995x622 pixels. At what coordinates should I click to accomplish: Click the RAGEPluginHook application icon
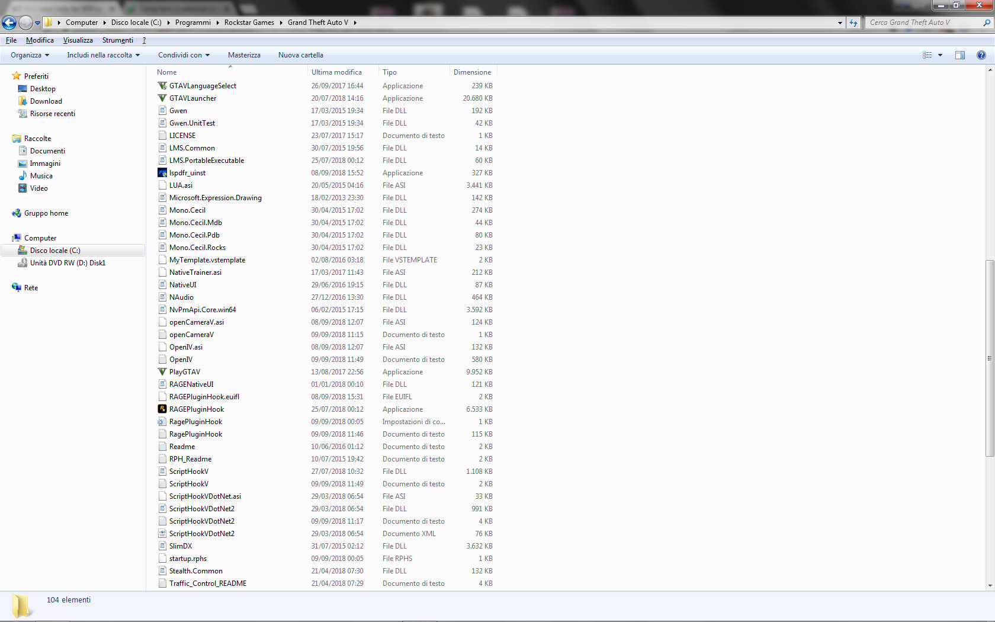(x=162, y=409)
